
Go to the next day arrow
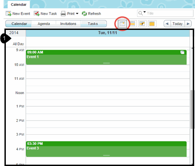point(188,24)
